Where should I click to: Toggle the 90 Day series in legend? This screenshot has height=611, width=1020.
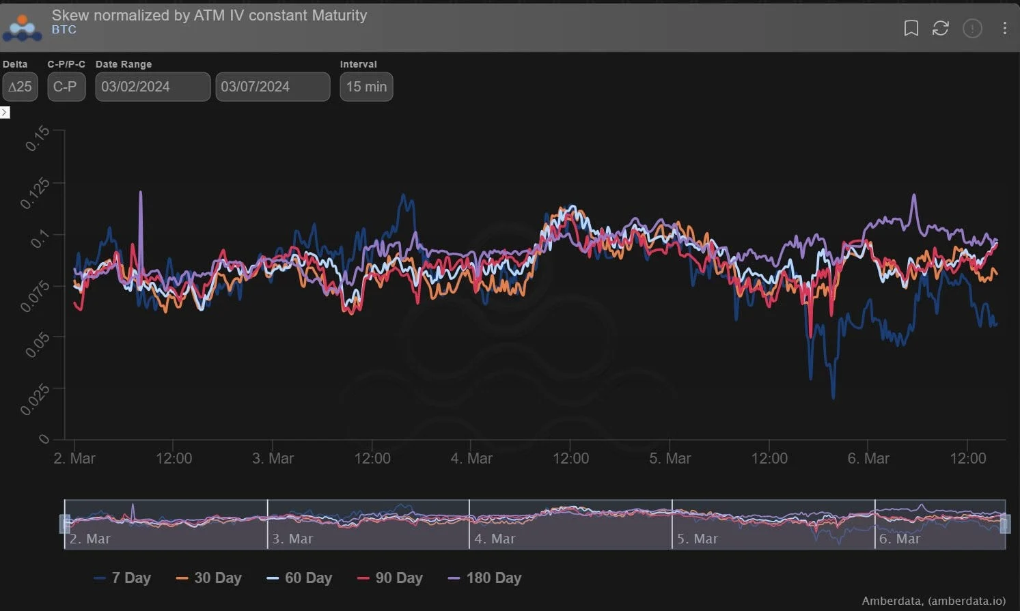[390, 578]
